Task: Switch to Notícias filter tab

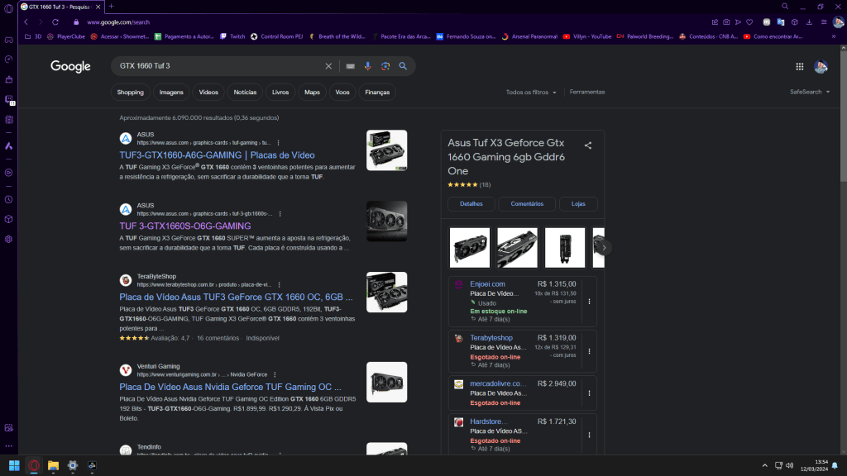Action: pyautogui.click(x=245, y=93)
